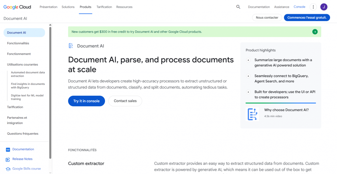Click the New customers get $300 banner text

137,32
